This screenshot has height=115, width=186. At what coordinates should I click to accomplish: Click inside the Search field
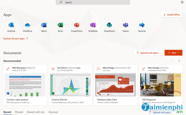[x=93, y=2]
